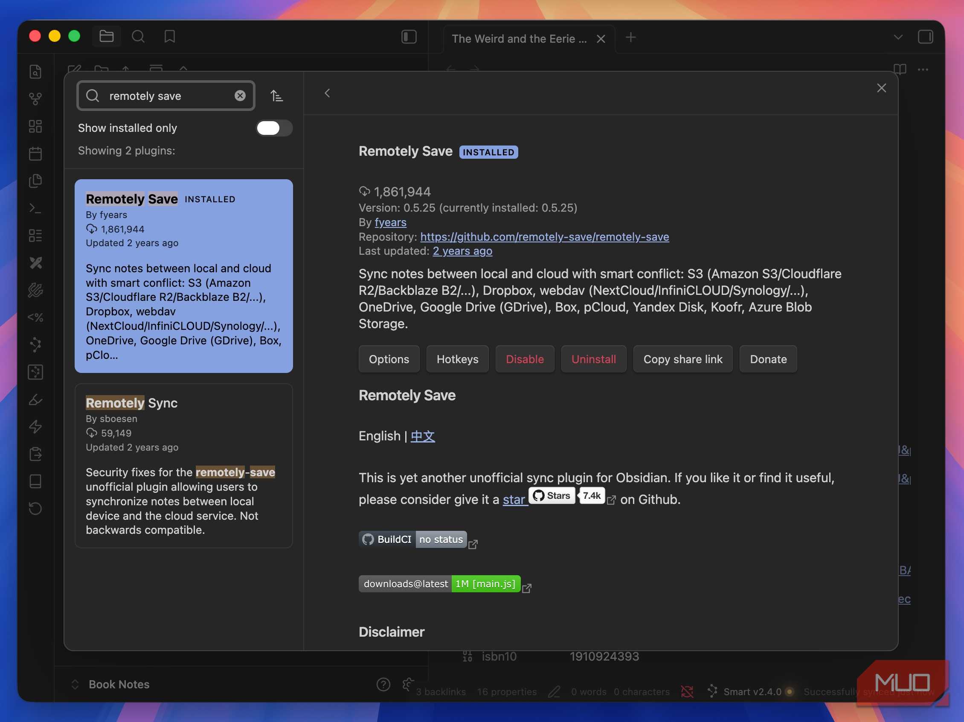
Task: Click the undo circular arrow ribbon icon
Action: click(x=35, y=508)
